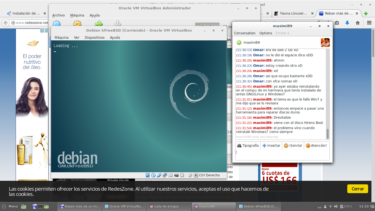Click the keyboard capture arrow icon beside Ctrl Derecho
Viewport: 375px width, 211px height.
coord(196,175)
